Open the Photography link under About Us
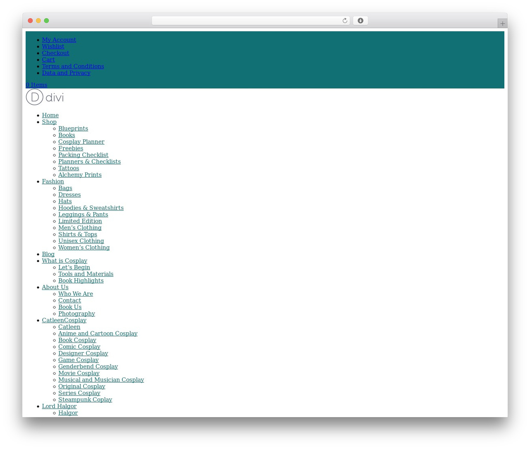This screenshot has width=530, height=449. coord(77,314)
